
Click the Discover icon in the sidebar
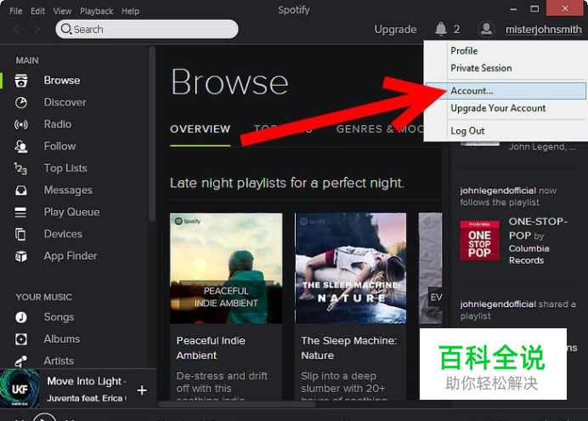[21, 102]
